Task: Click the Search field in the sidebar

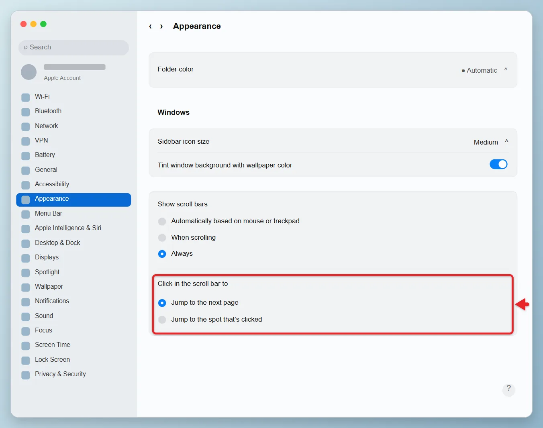Action: (73, 47)
